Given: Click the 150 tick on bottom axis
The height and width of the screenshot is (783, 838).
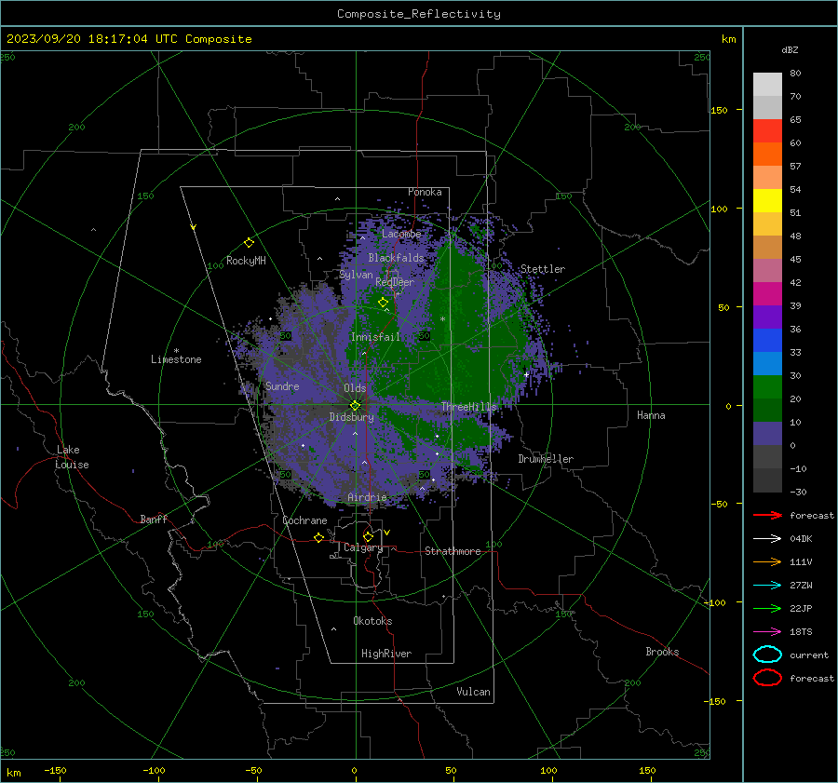Looking at the screenshot, I should pyautogui.click(x=647, y=771).
